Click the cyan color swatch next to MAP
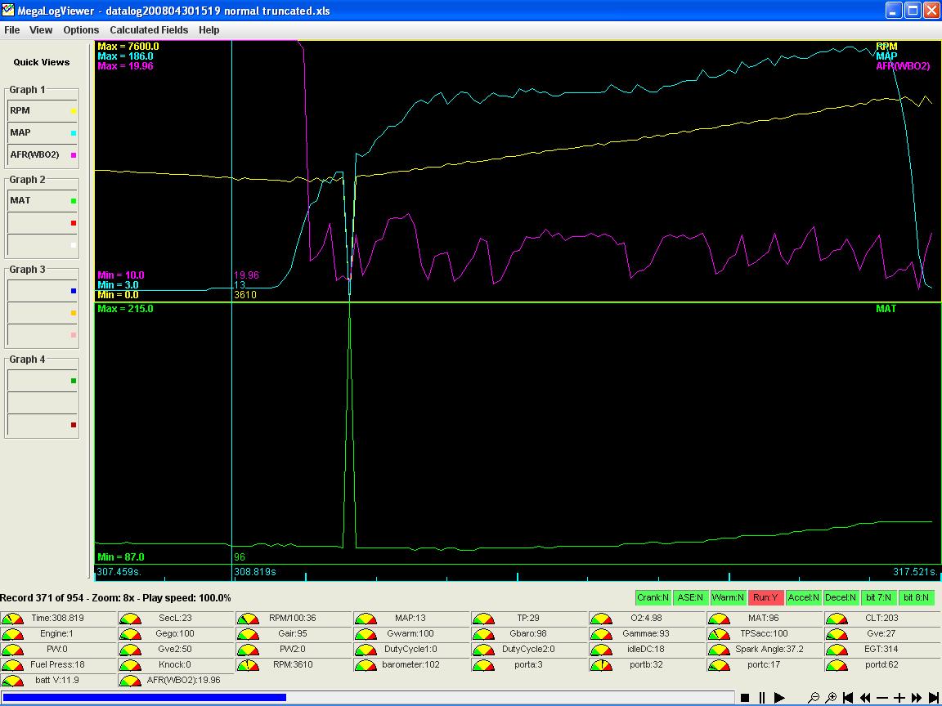Screen dimensions: 942x706 [74, 133]
